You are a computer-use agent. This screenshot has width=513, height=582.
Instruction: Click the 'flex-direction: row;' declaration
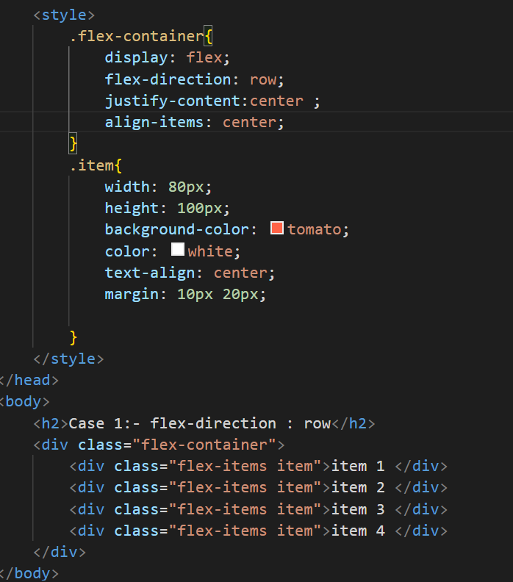[x=195, y=79]
